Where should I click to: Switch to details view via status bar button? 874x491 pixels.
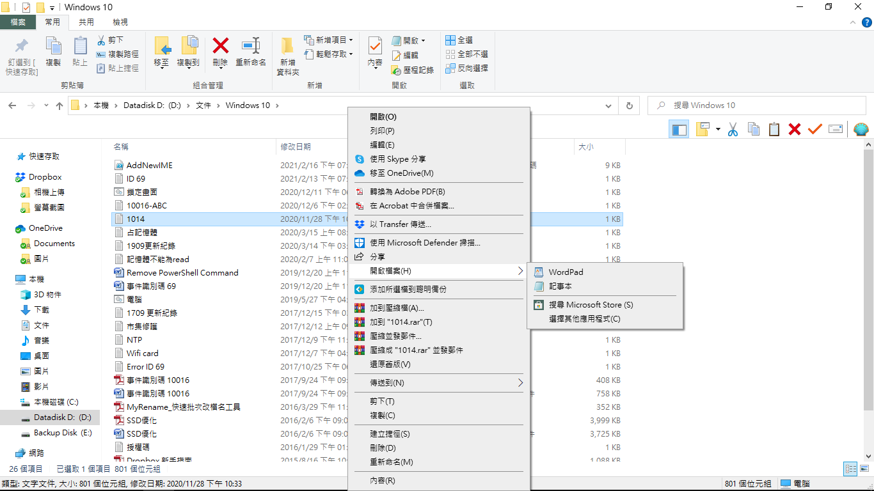click(x=850, y=469)
